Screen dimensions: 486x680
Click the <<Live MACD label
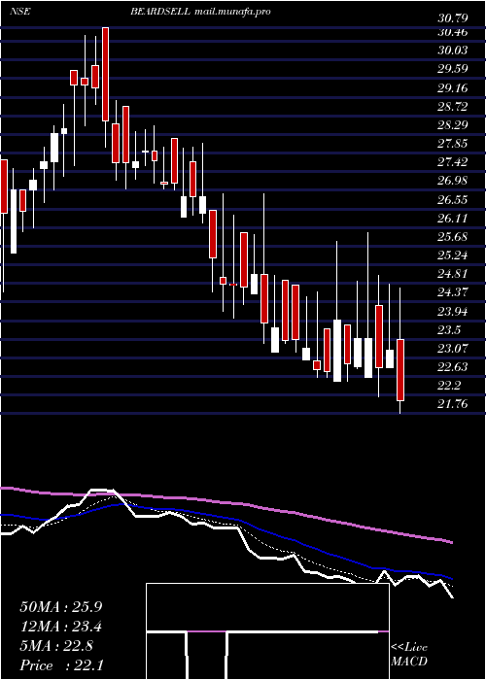click(x=409, y=655)
